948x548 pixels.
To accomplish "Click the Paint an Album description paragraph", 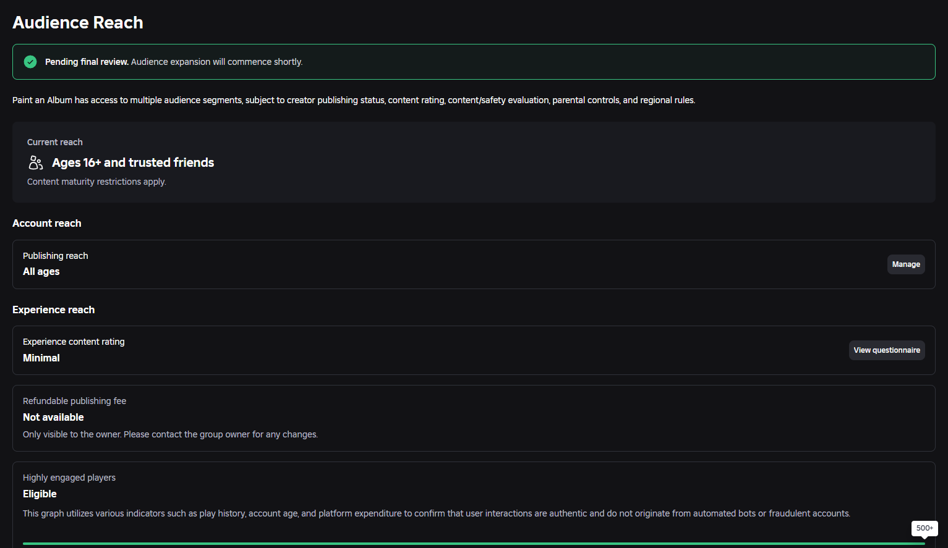I will [x=354, y=100].
